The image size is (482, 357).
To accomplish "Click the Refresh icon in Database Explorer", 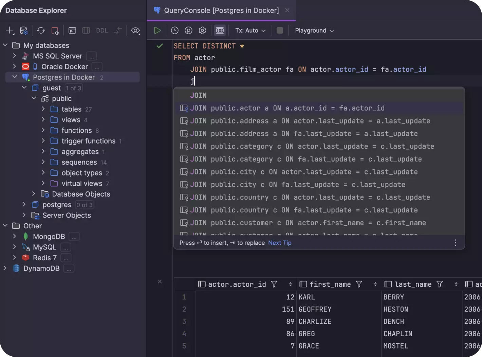I will pos(41,31).
